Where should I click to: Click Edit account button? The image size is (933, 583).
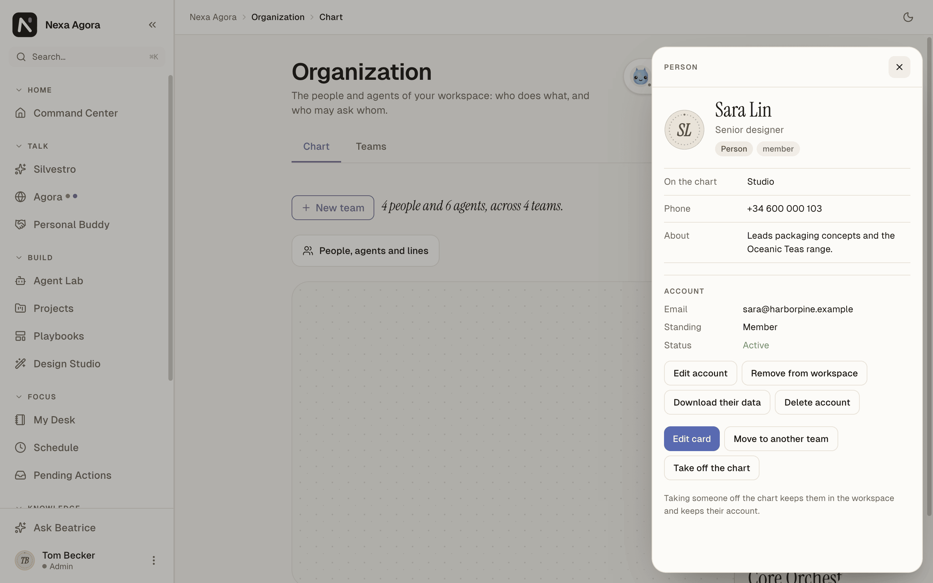700,373
